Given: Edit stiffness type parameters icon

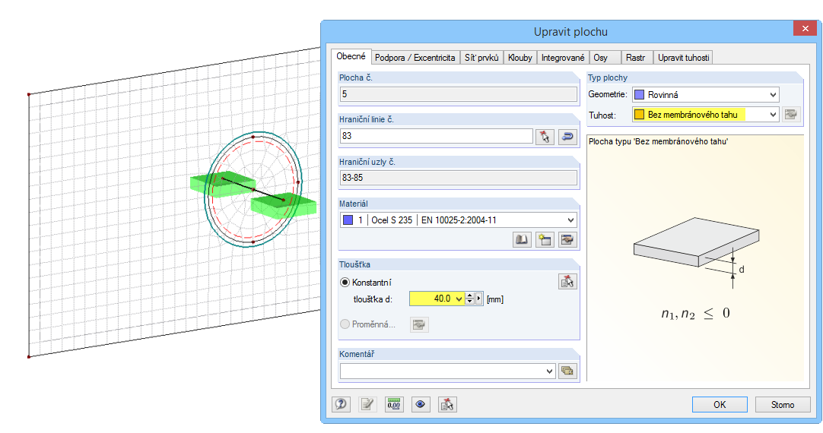Looking at the screenshot, I should tap(791, 114).
